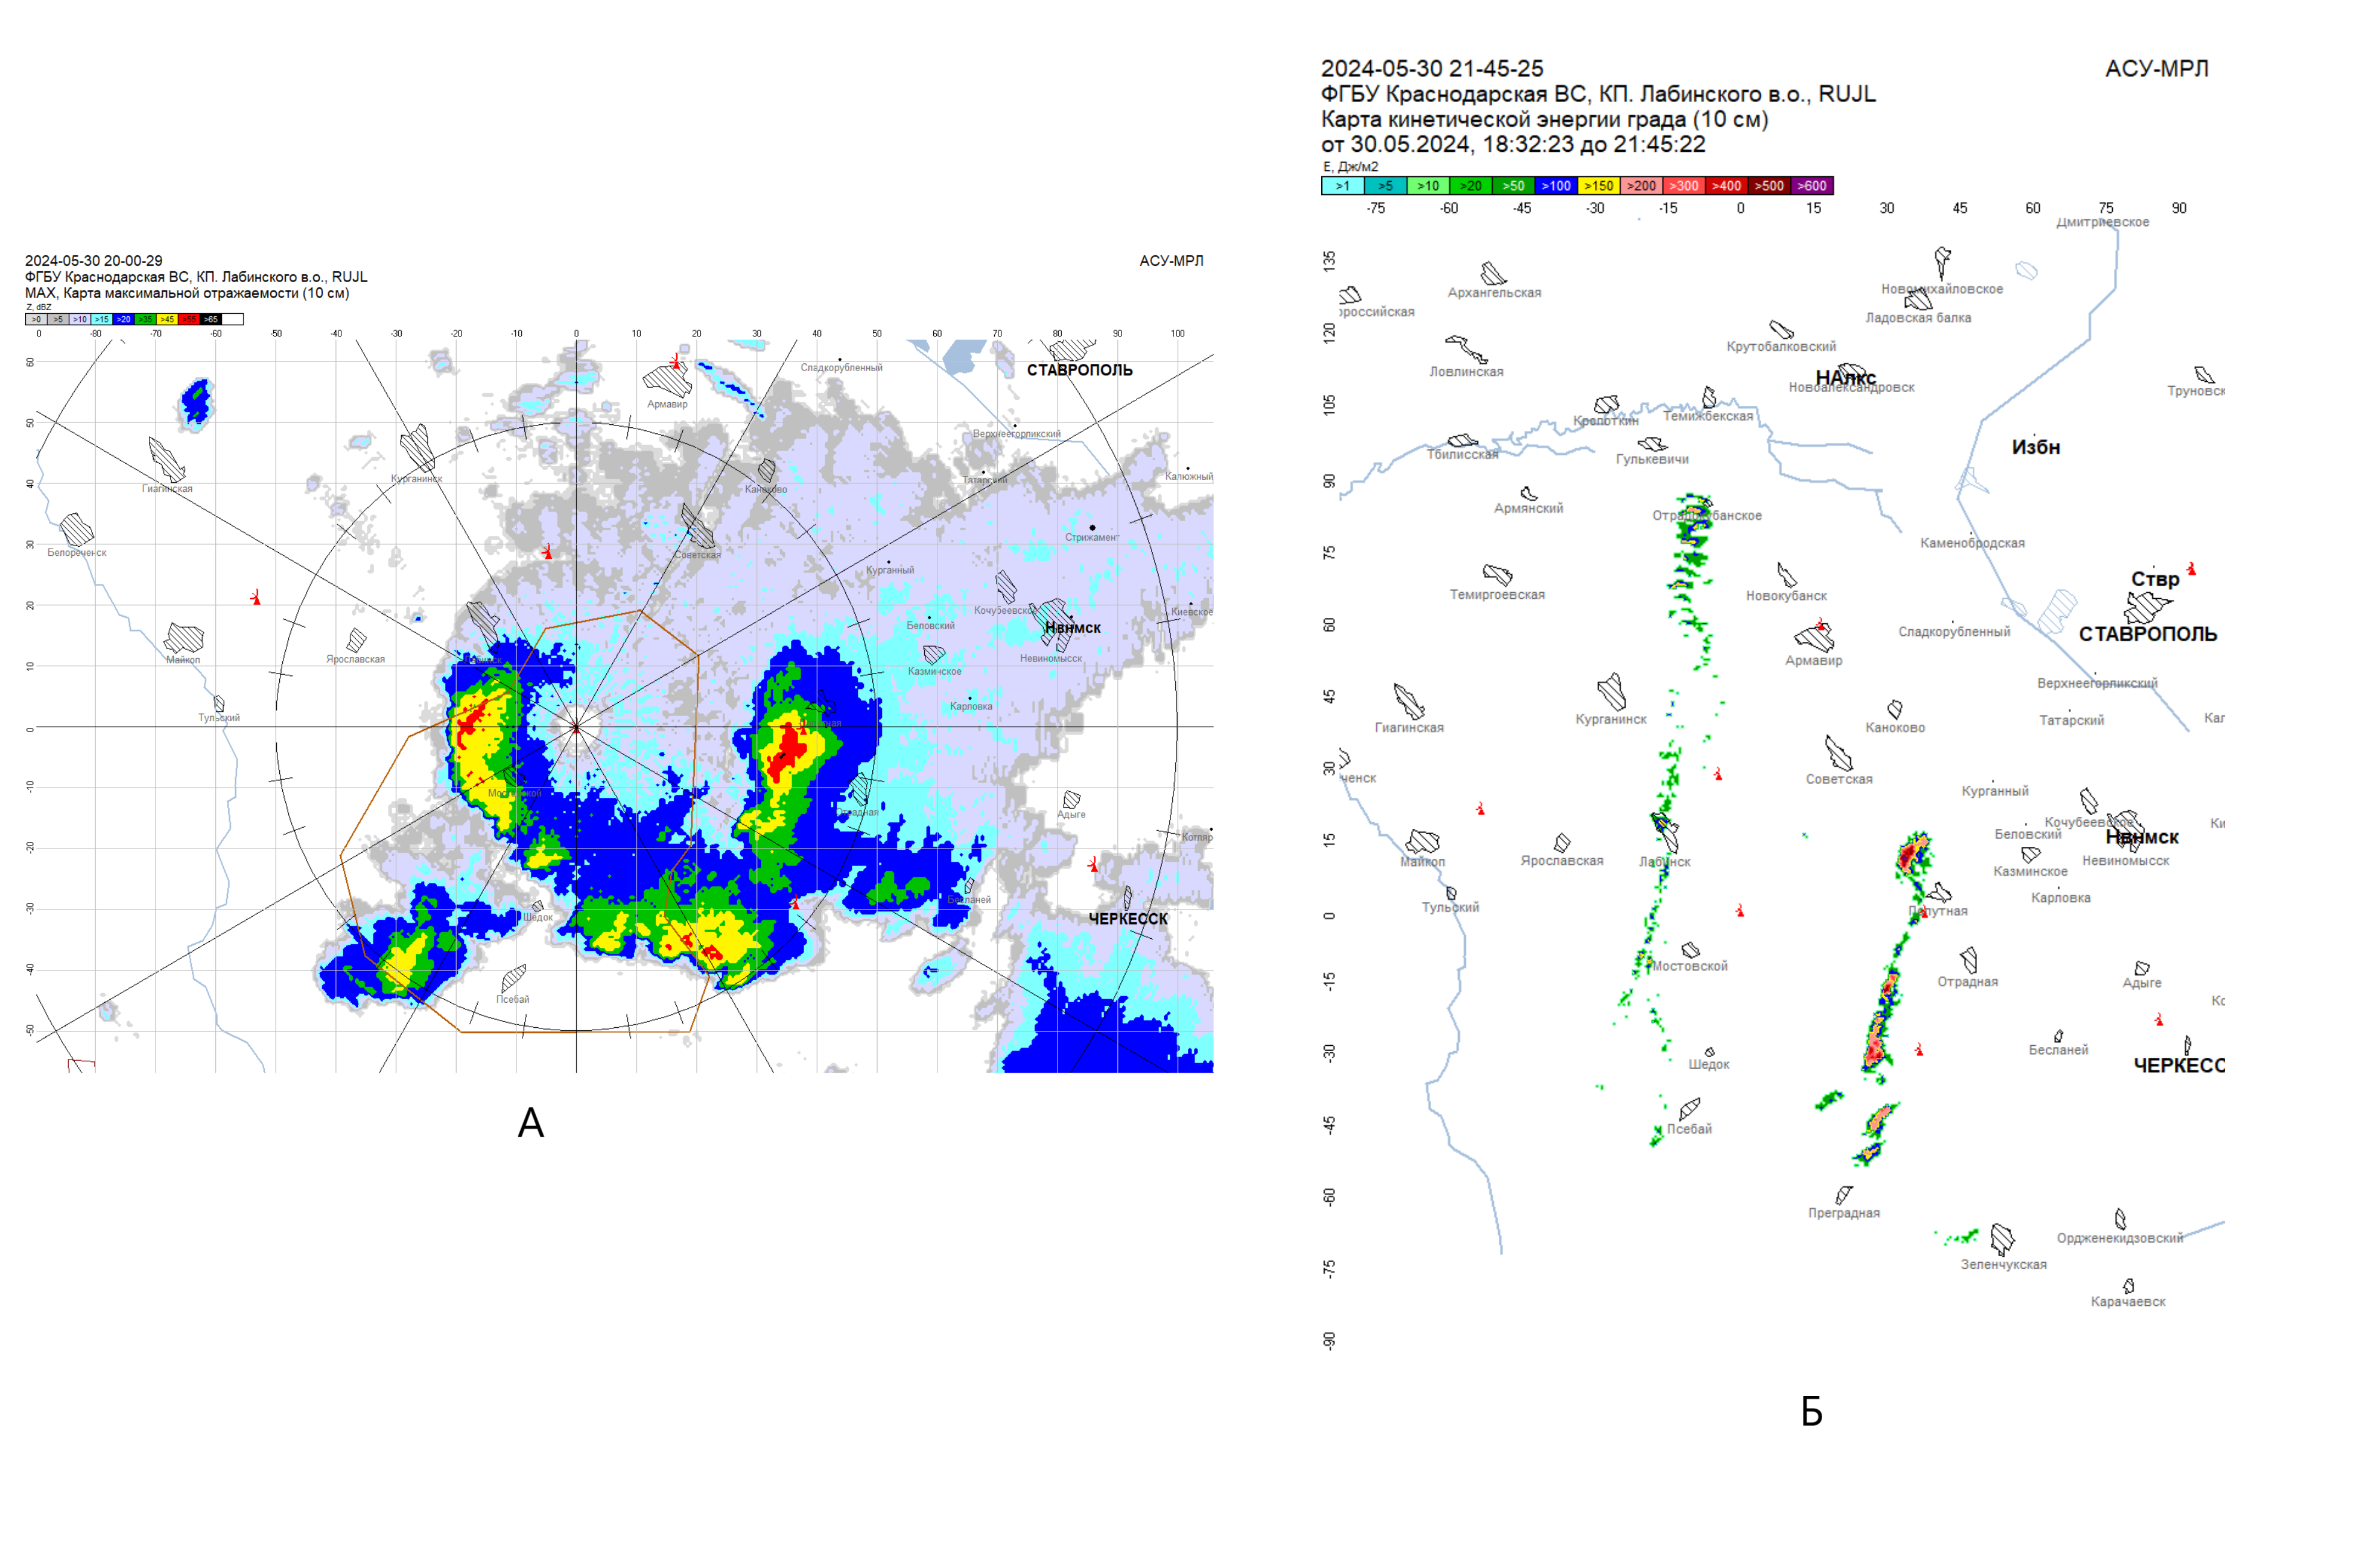Click the Советская settlement icon on map Б
This screenshot has height=1546, width=2371.
pyautogui.click(x=1838, y=753)
